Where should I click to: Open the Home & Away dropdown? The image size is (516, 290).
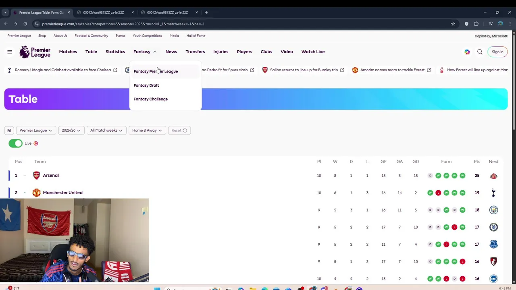[x=147, y=130]
